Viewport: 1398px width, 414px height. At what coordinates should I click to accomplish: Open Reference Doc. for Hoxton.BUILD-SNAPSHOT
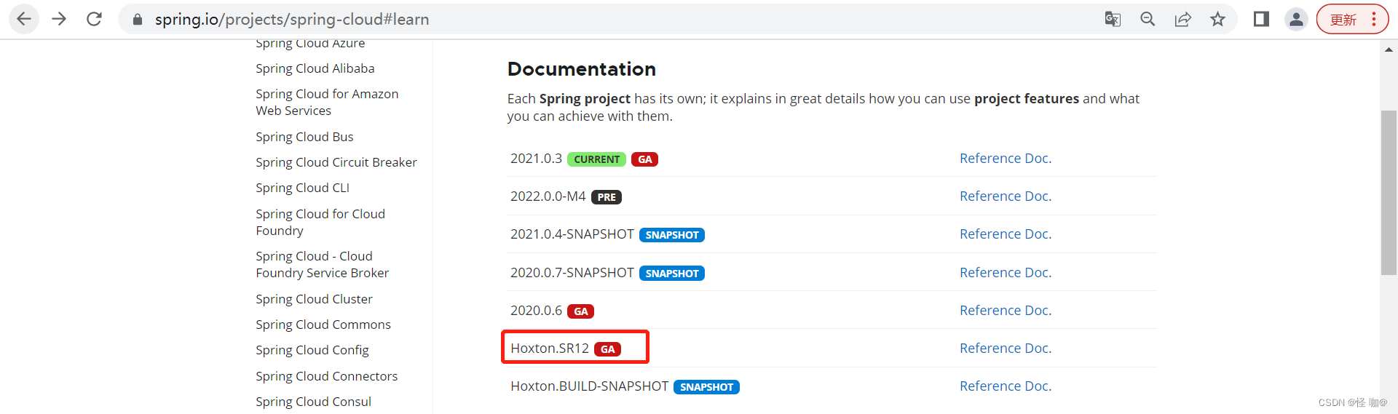[1006, 386]
